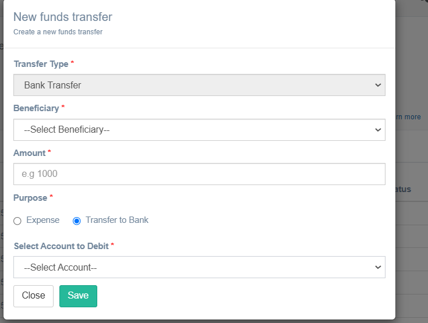Viewport: 428px width, 323px height.
Task: Open the Select Account to Debit dropdown
Action: click(199, 267)
